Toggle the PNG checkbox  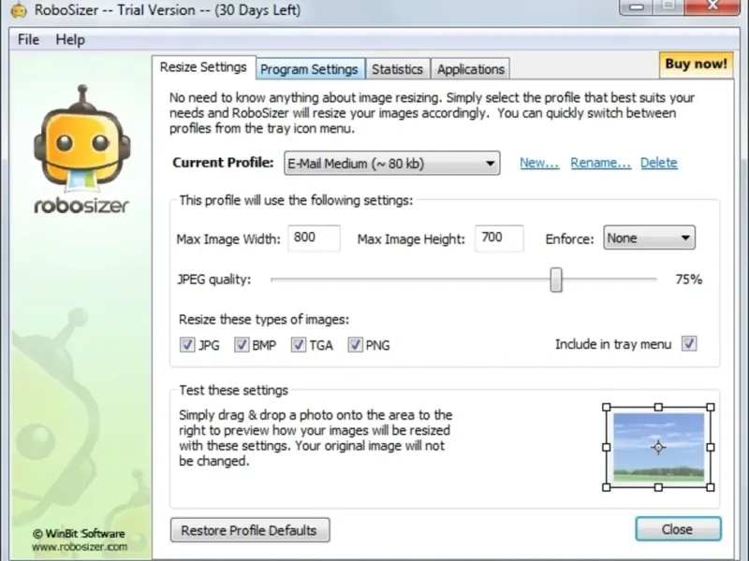pos(355,345)
